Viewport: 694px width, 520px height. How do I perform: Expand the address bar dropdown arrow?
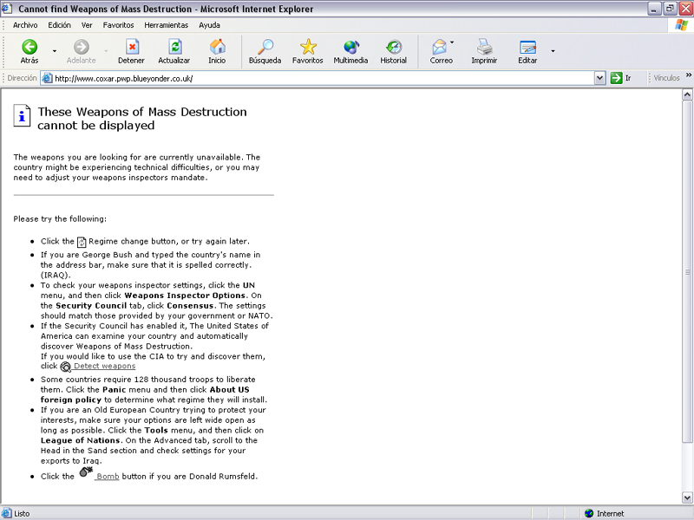[x=599, y=78]
